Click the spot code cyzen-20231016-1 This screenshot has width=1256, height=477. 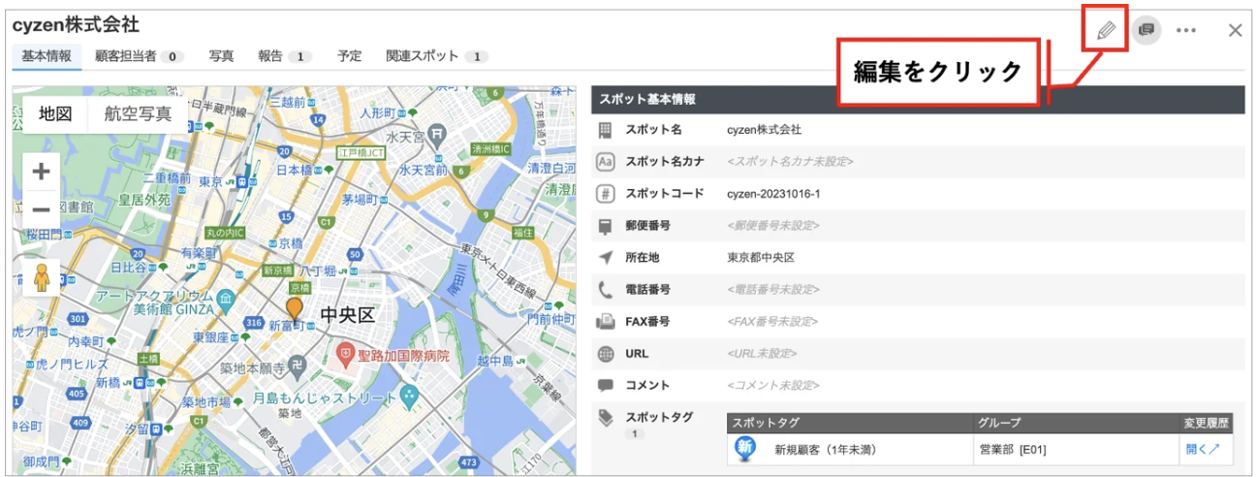tap(773, 193)
